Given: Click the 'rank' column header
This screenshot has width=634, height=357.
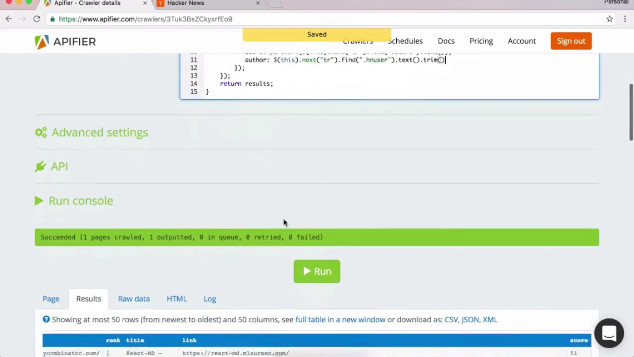Looking at the screenshot, I should click(113, 340).
